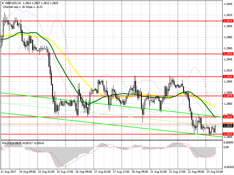Click the black 1.2825 current price tag
This screenshot has height=175, width=234.
228,126
